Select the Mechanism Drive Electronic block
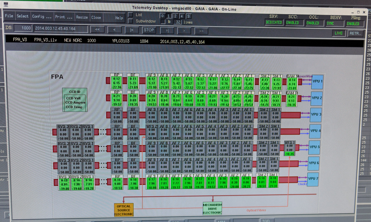The image size is (371, 222). [212, 208]
